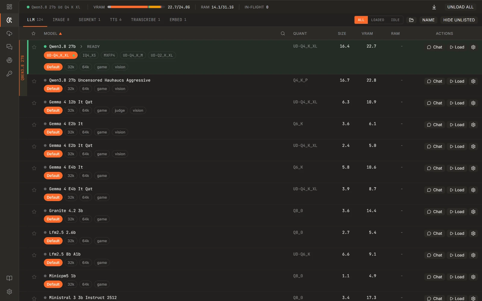Viewport: 482px width, 301px height.
Task: Open settings gear for Gemma 4 E4b It
Action: [473, 168]
